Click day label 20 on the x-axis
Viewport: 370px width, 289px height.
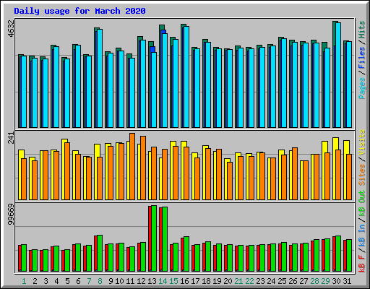point(228,281)
